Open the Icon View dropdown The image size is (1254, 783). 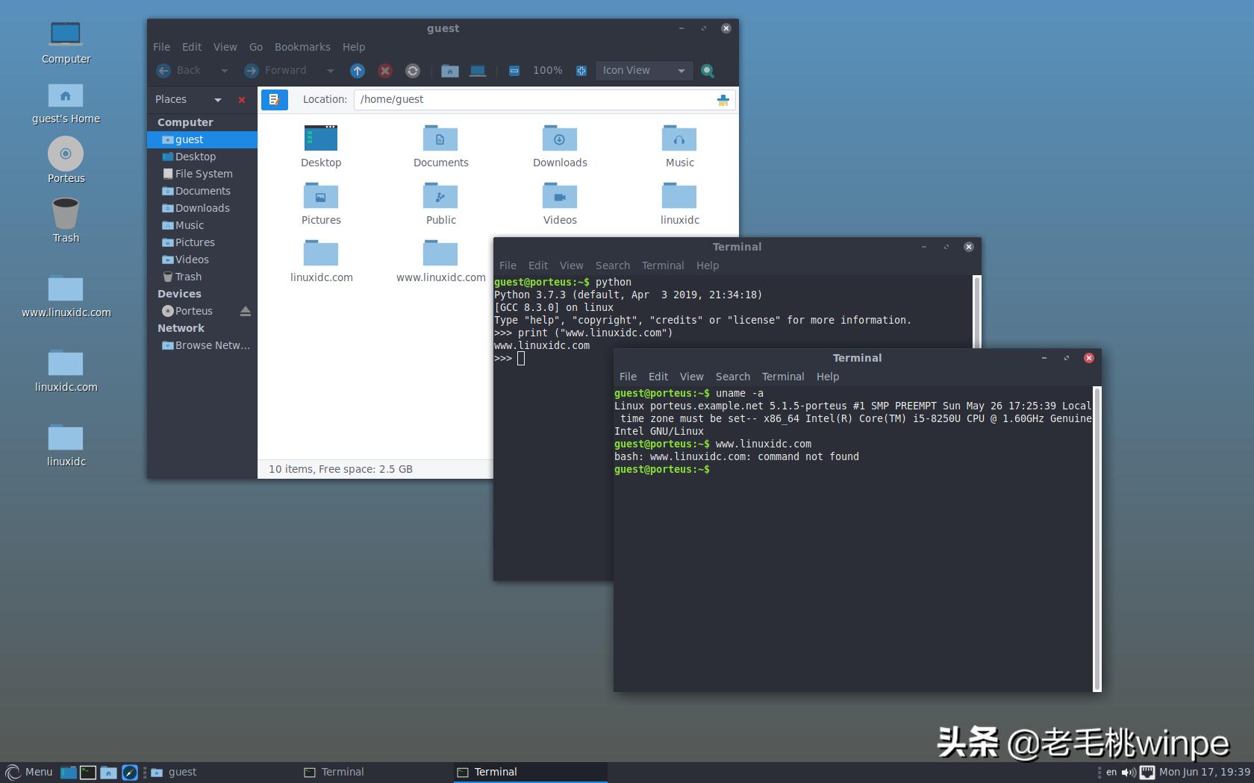click(643, 70)
